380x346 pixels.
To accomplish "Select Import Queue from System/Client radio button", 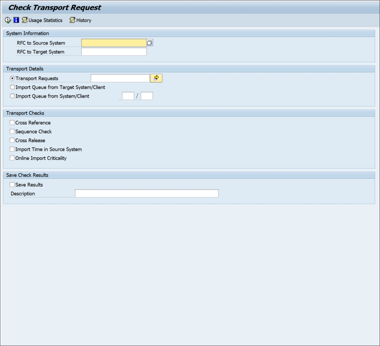I will (12, 96).
